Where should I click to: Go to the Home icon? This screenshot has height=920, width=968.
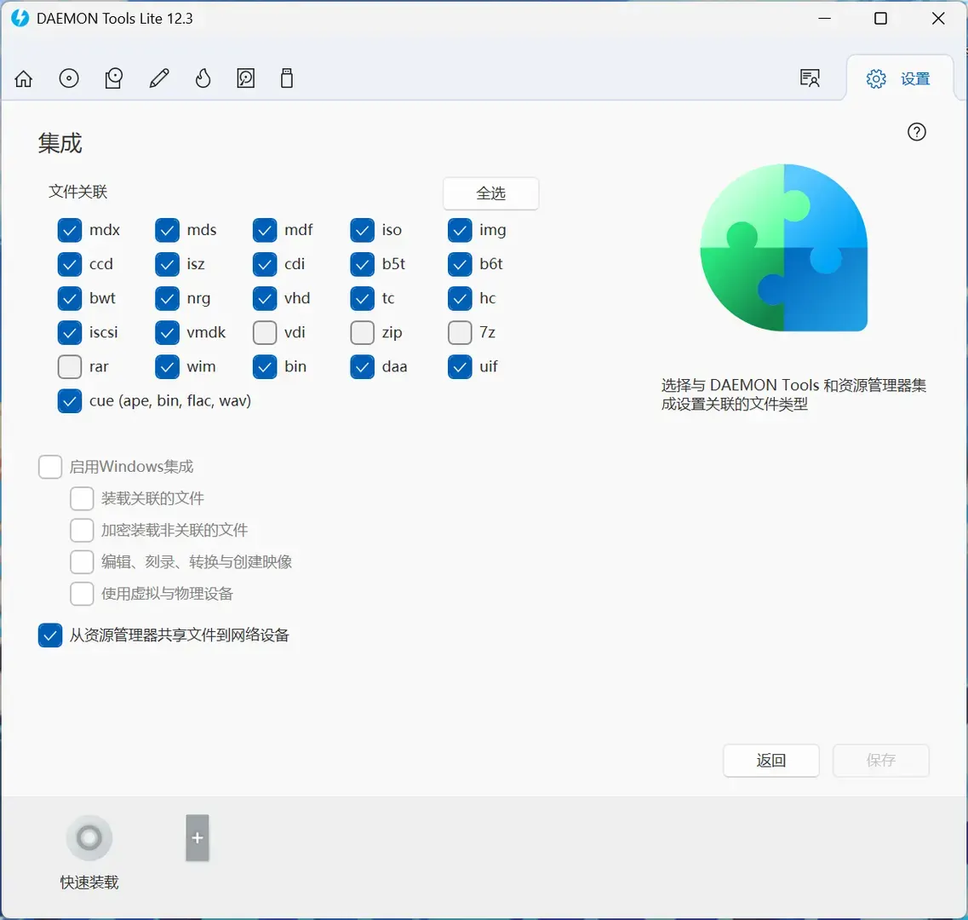[24, 78]
